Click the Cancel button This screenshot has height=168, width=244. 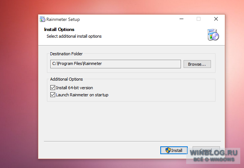pos(206,150)
